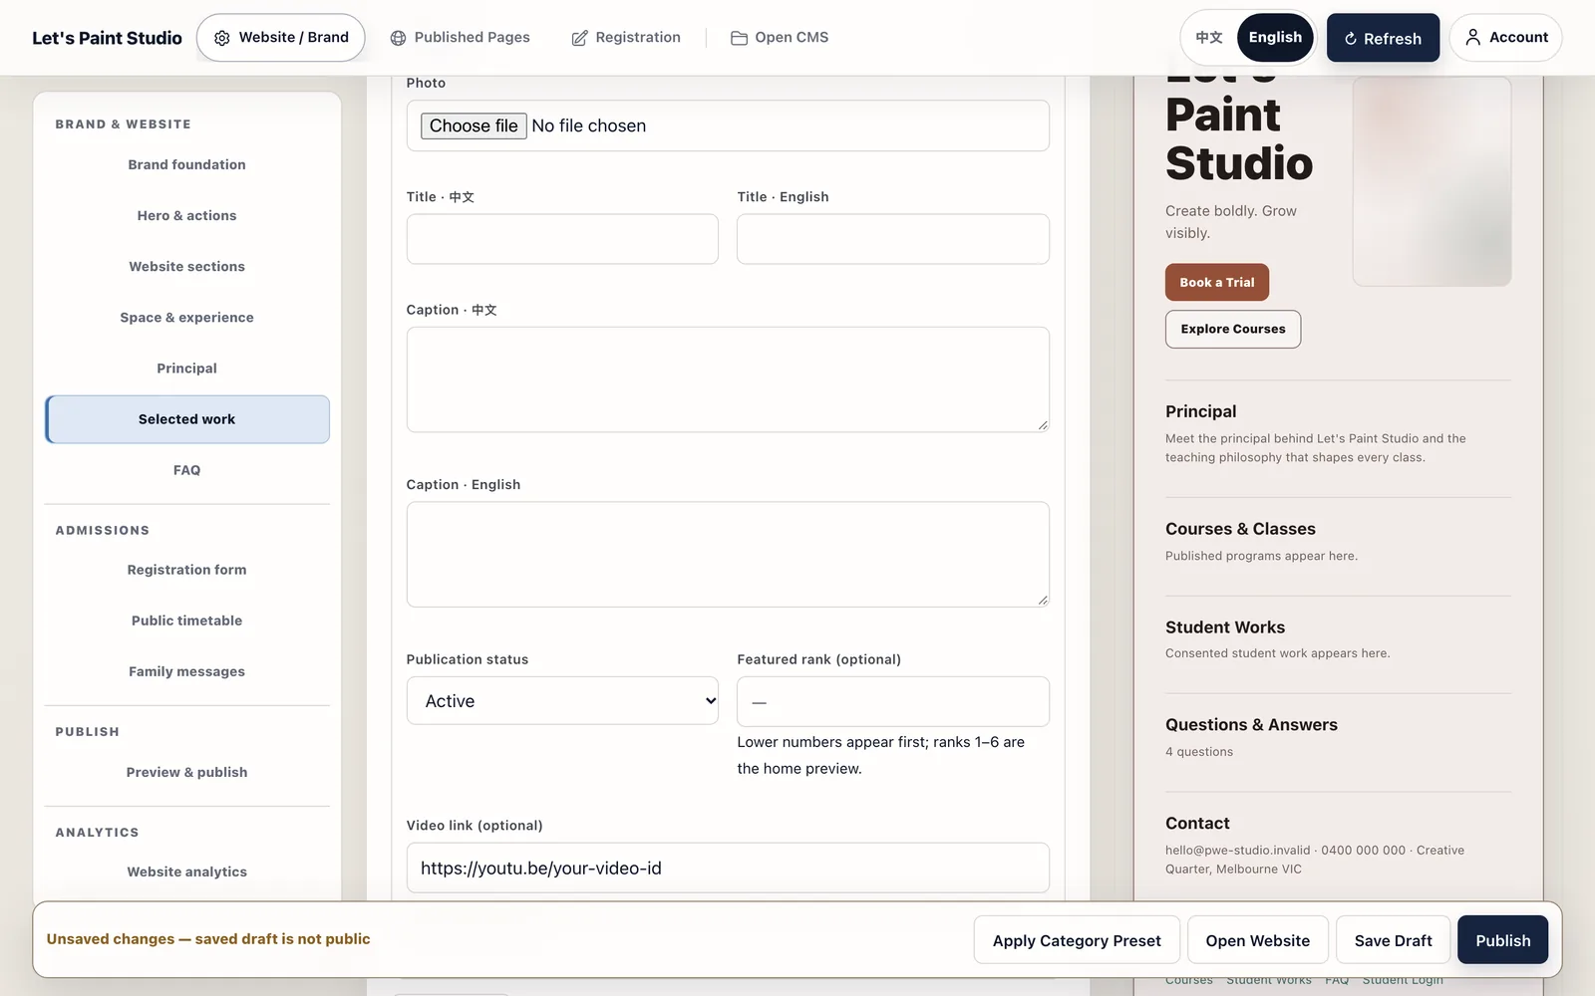1595x996 pixels.
Task: Click the Account person icon
Action: pyautogui.click(x=1472, y=38)
